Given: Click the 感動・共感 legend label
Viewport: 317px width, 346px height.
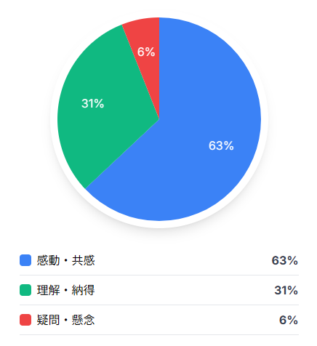Looking at the screenshot, I should pos(65,260).
